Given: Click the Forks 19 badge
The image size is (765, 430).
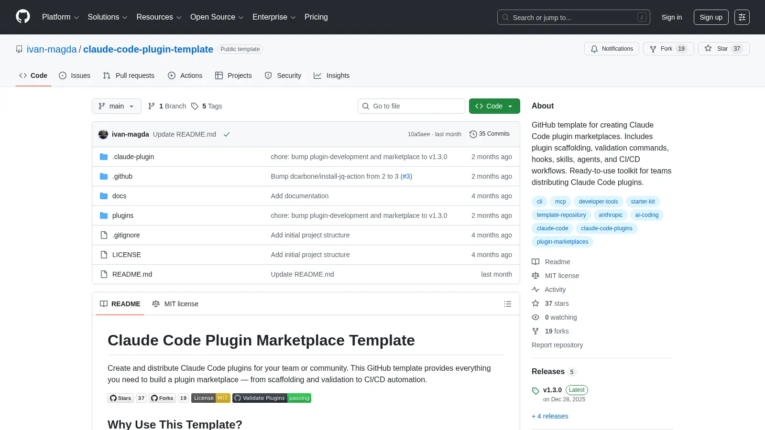Looking at the screenshot, I should click(169, 398).
